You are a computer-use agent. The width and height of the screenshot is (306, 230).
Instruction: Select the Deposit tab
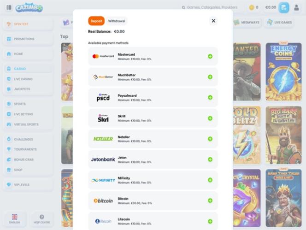(x=96, y=21)
